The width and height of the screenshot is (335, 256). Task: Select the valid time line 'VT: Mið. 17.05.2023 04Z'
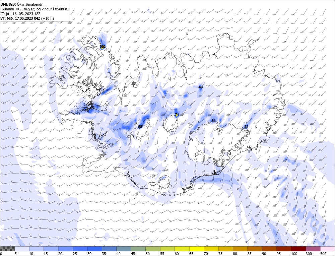[20, 18]
